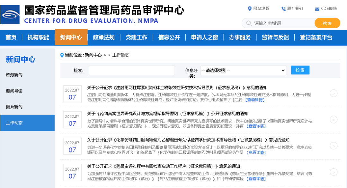Image resolution: width=347 pixels, height=188 pixels.
Task: Go to 首页 in navigation bar
Action: pos(11,38)
